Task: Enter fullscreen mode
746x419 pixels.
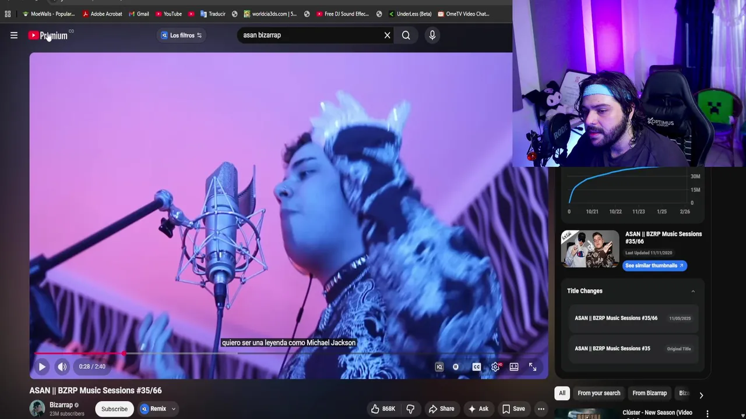Action: pos(533,367)
